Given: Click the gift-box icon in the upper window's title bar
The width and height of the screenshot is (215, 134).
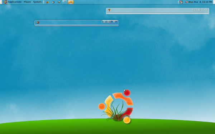Looking at the screenshot, I should click(x=109, y=10).
